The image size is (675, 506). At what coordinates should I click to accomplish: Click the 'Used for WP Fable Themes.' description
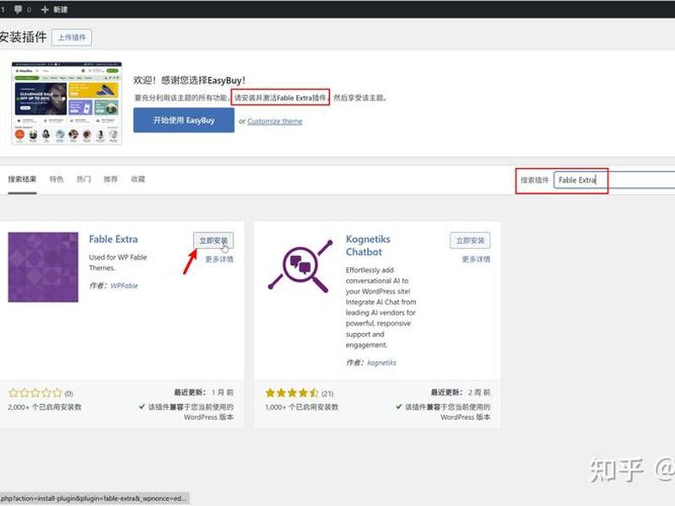coord(118,262)
